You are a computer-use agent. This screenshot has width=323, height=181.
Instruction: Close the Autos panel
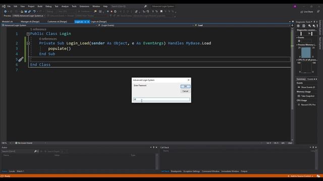coord(156,147)
